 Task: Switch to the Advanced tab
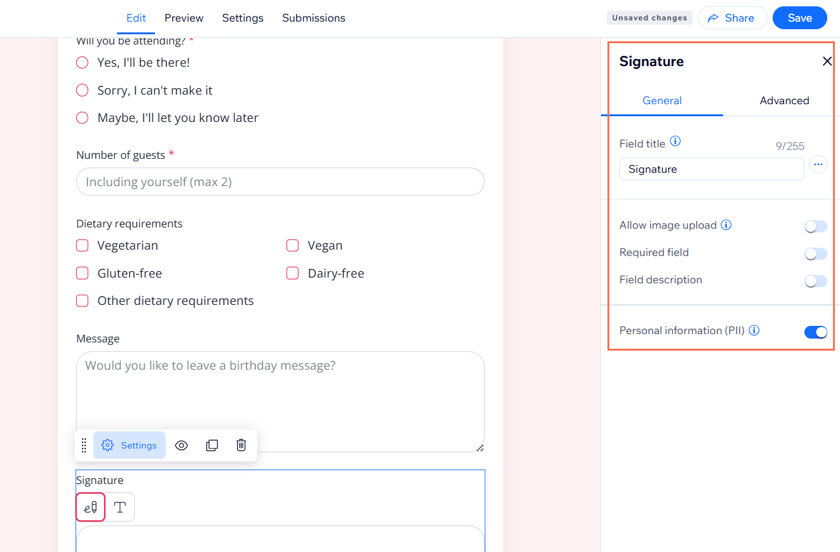(x=784, y=100)
